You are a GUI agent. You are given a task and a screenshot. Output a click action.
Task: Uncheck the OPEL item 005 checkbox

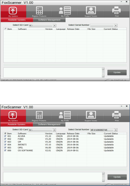5,148
